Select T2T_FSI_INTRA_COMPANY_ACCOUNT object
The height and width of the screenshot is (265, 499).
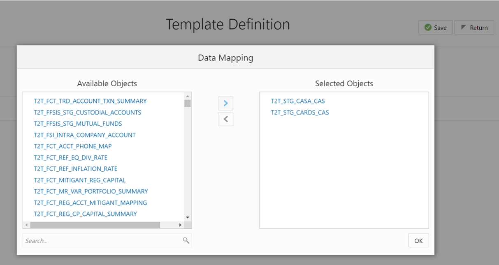(x=85, y=135)
